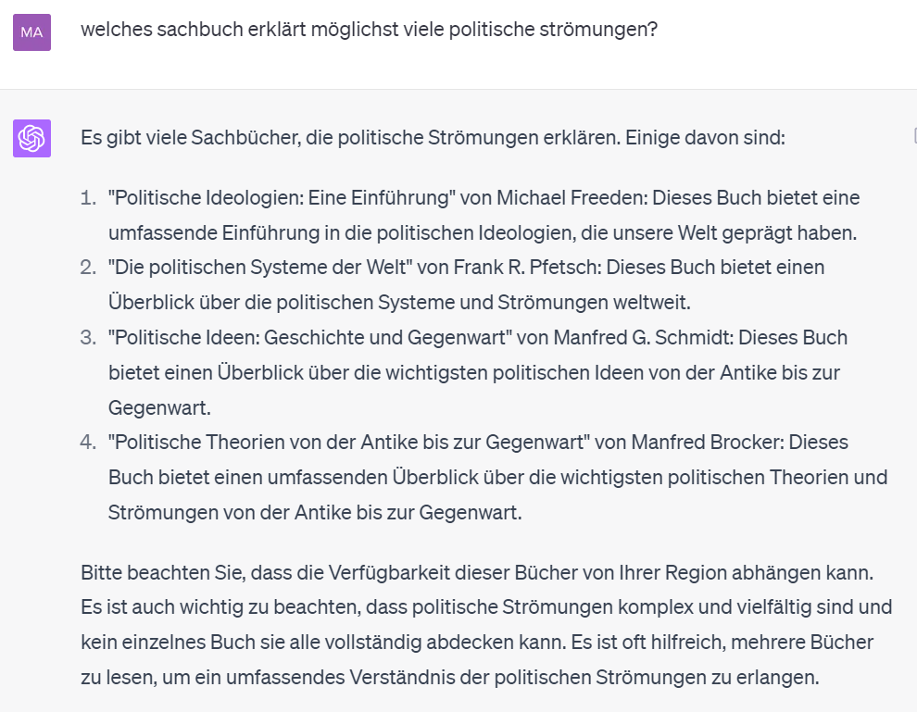Click list number 3 marker
Viewport: 917px width, 712px height.
click(88, 337)
